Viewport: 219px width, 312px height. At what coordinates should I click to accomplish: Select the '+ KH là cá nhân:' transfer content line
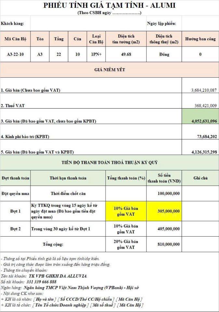pyautogui.click(x=71, y=299)
